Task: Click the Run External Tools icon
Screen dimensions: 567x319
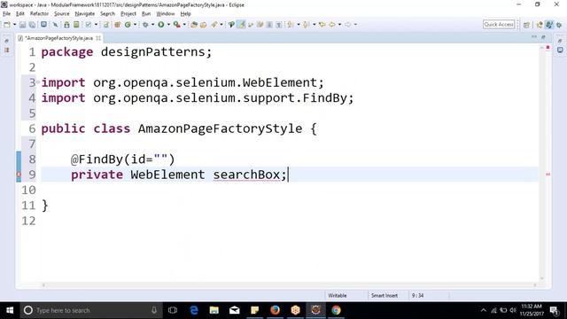Action: [176, 25]
